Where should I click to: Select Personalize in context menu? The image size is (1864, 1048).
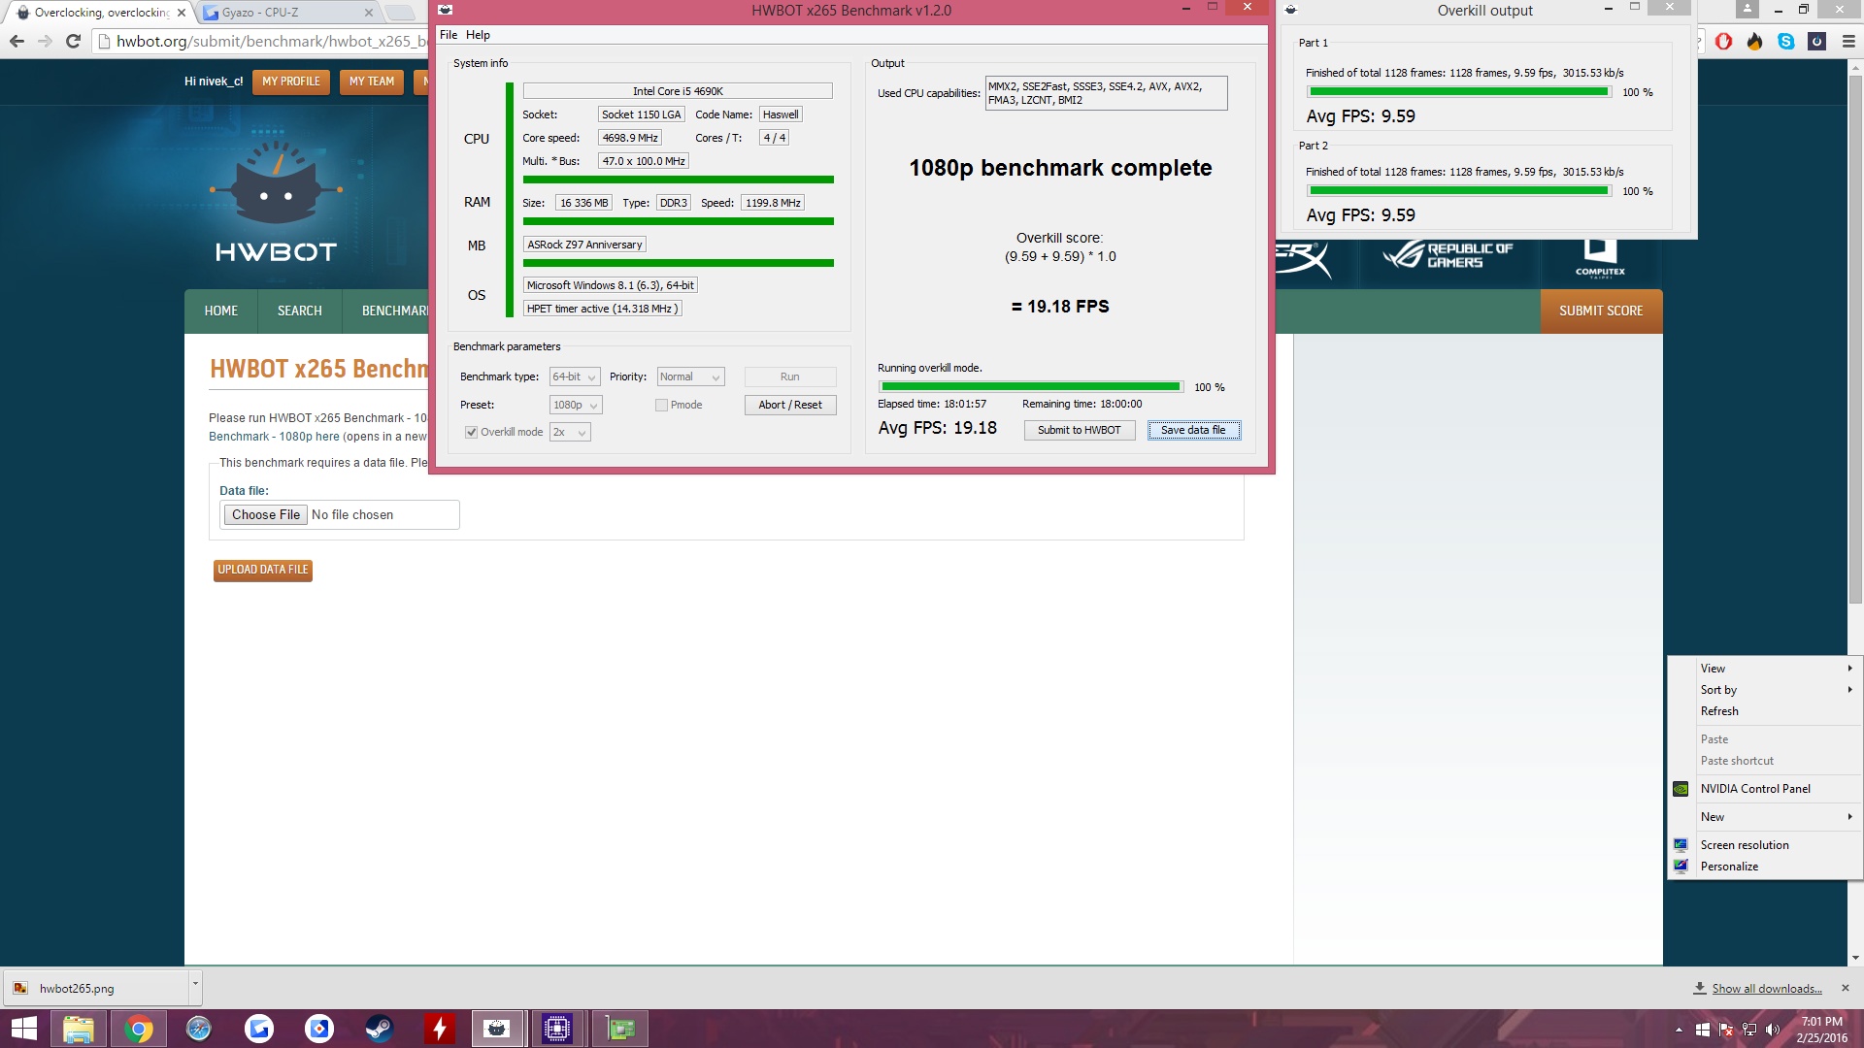tap(1765, 867)
